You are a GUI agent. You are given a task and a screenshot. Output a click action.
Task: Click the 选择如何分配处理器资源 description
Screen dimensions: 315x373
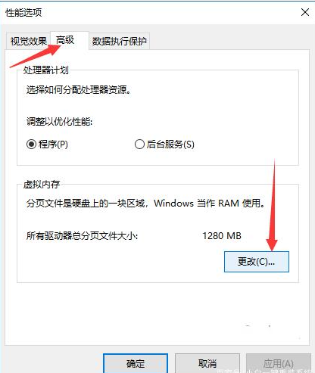[x=79, y=90]
